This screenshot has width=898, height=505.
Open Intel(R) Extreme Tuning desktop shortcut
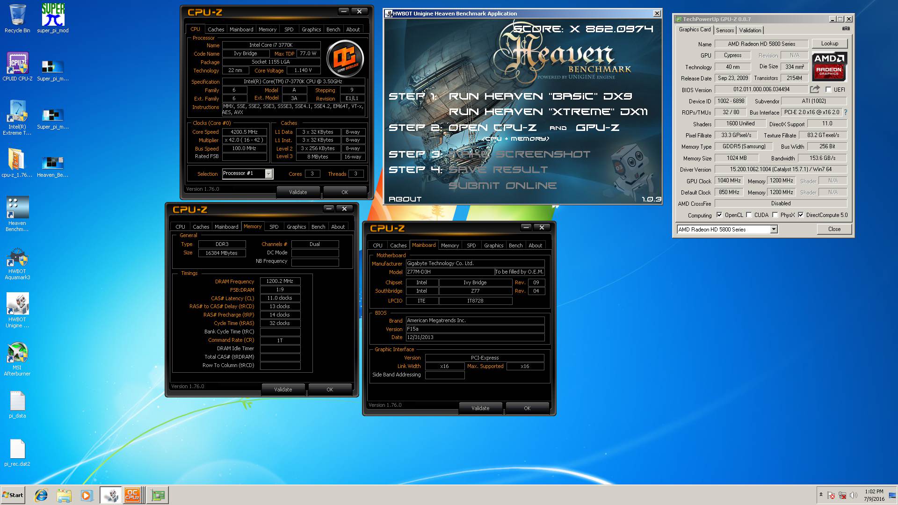point(17,118)
